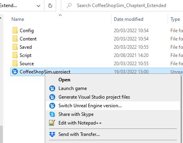Select the Source folder name
The width and height of the screenshot is (183, 143).
pyautogui.click(x=27, y=64)
